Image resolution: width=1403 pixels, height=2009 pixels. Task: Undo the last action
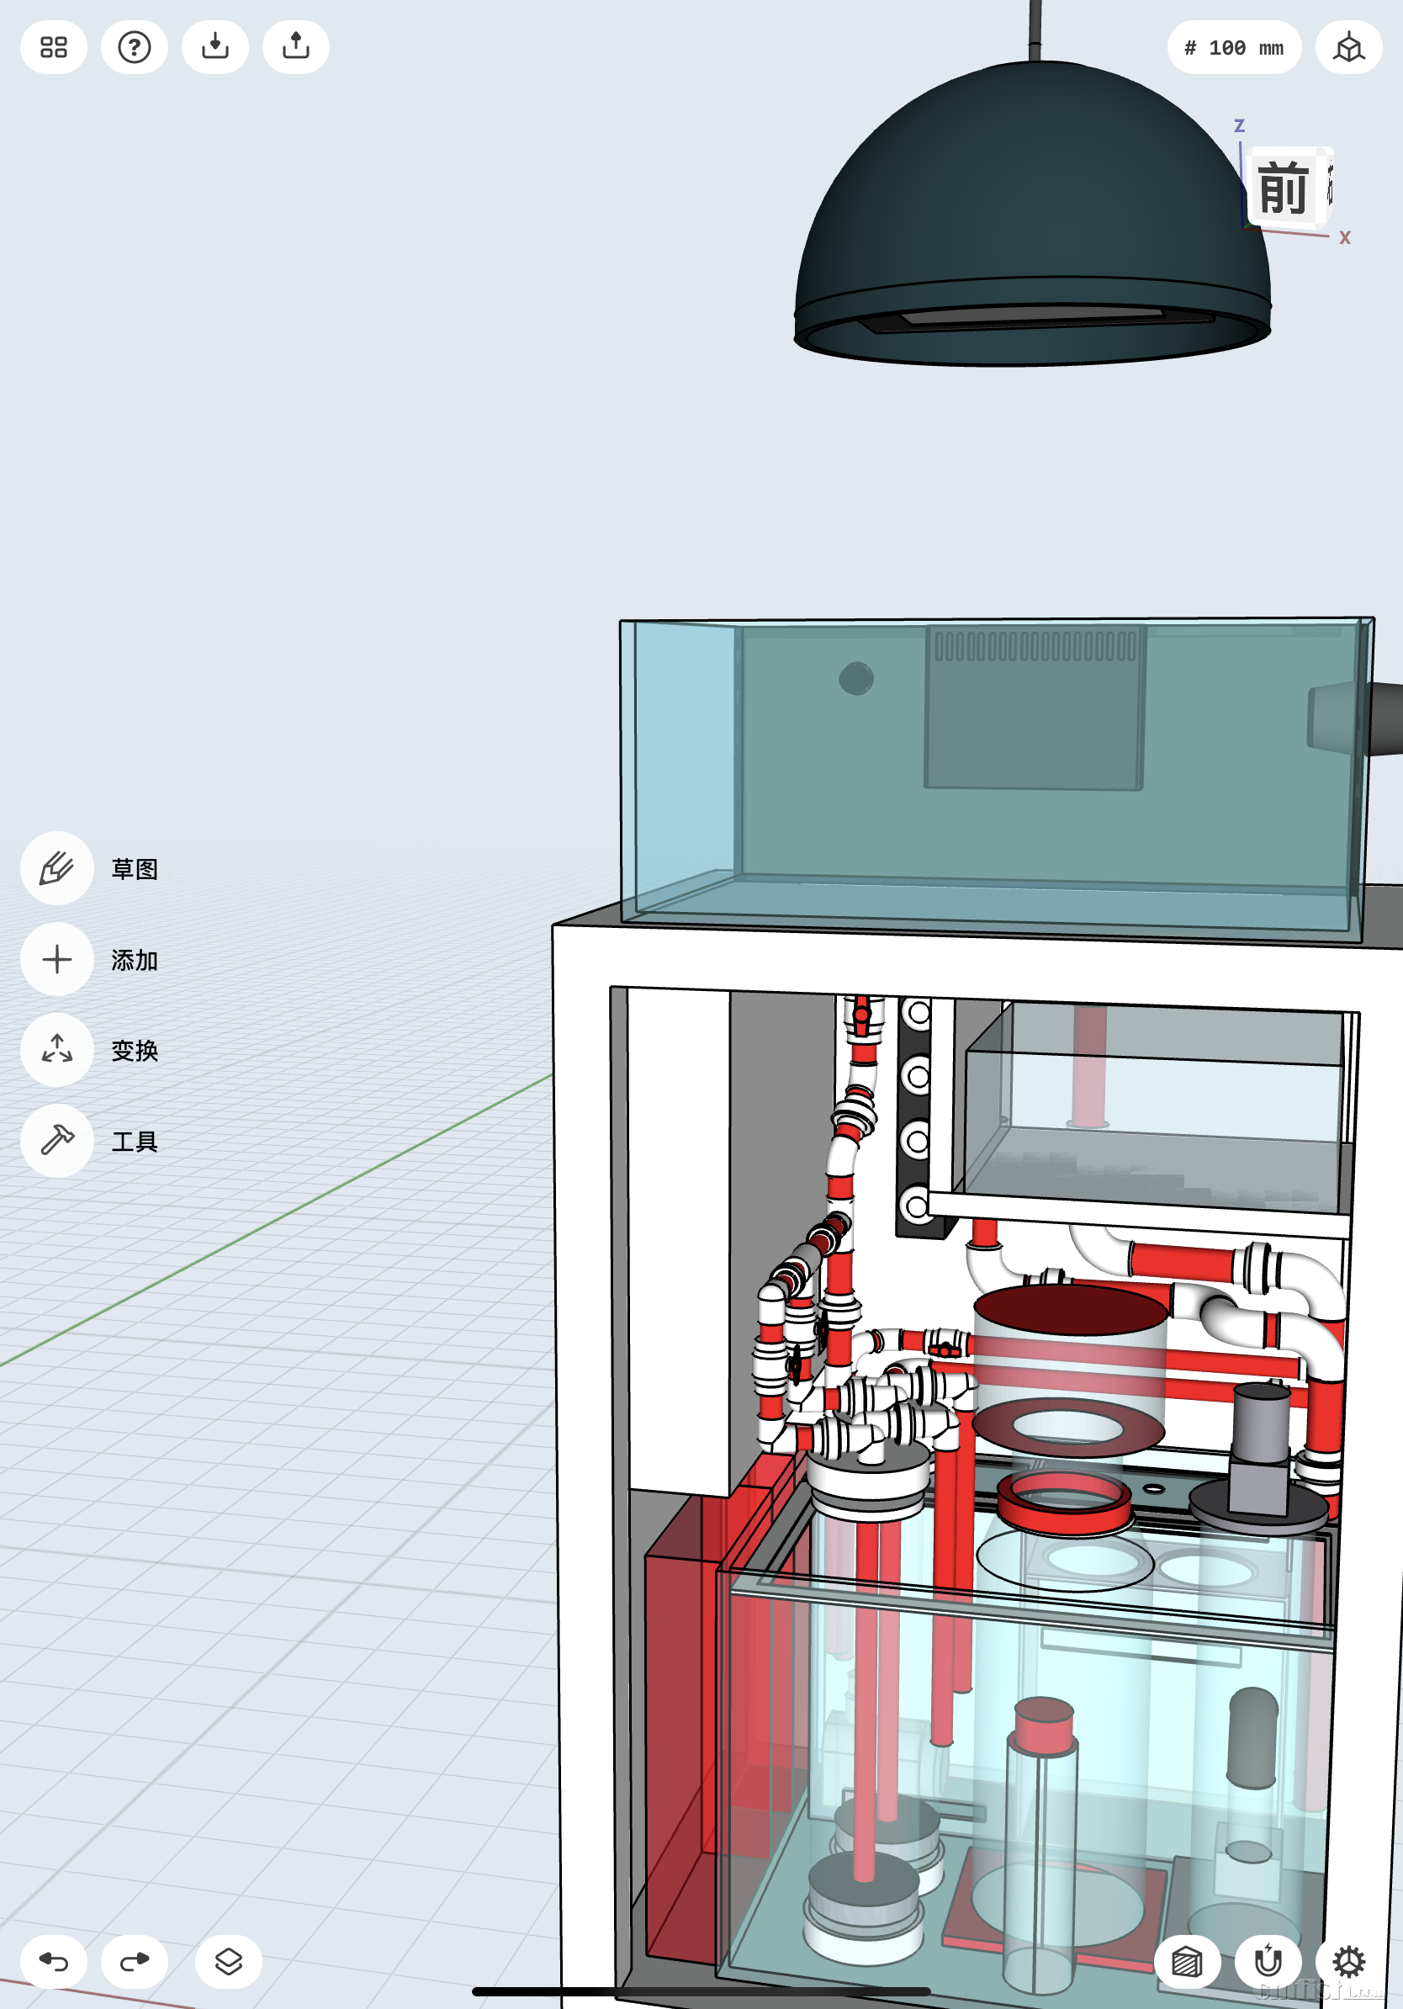53,1961
